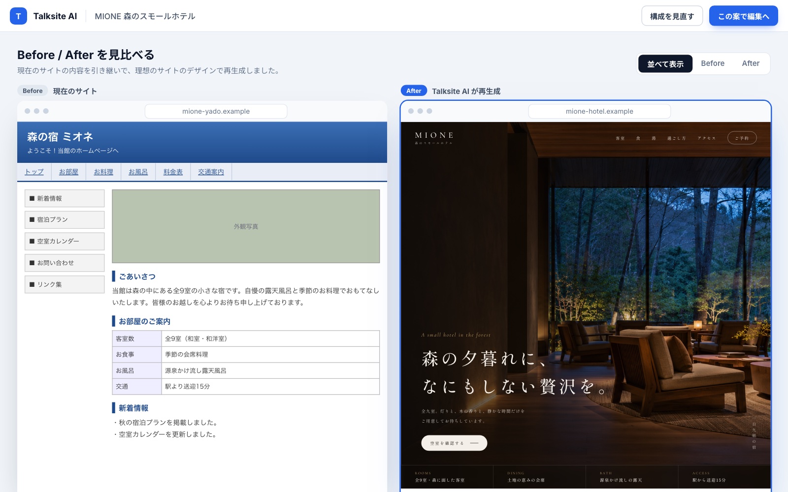788x492 pixels.
Task: Click 構成を見直す button
Action: click(x=672, y=16)
